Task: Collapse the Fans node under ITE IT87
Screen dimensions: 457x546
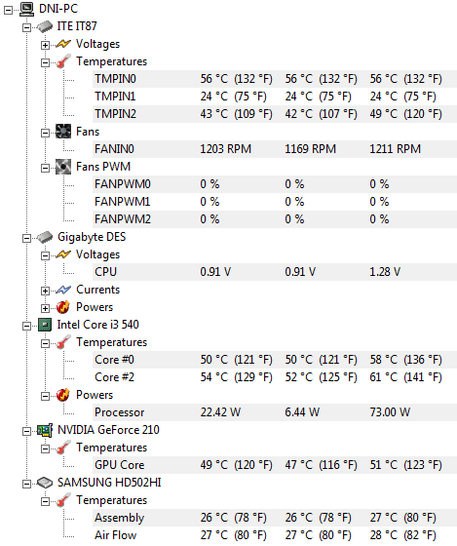Action: coord(45,133)
